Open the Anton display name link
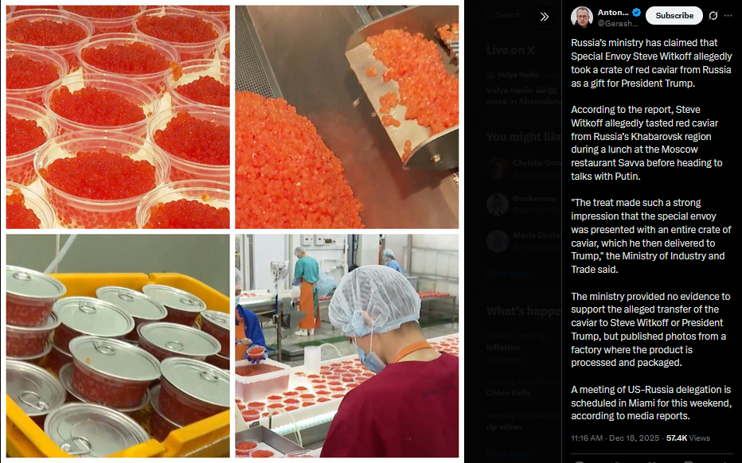742x463 pixels. coord(613,12)
